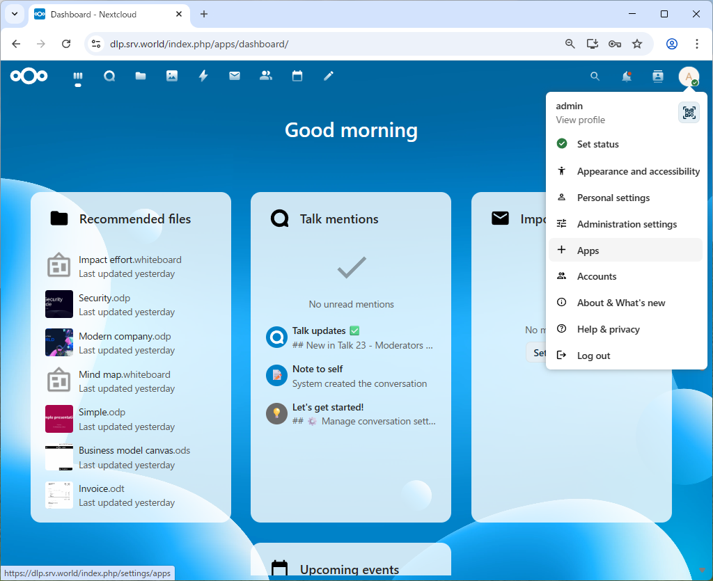Select the Dashboard - Nextcloud tab

[x=109, y=15]
